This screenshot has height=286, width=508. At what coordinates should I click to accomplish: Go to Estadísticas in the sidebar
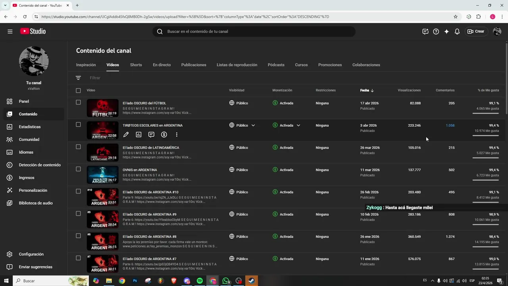pos(33,127)
